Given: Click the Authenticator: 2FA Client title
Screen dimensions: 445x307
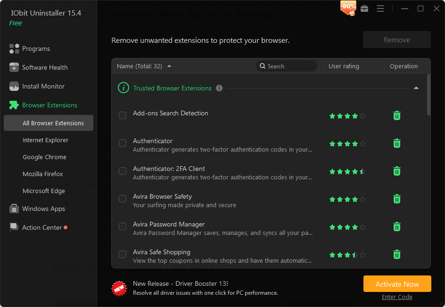Looking at the screenshot, I should point(169,169).
